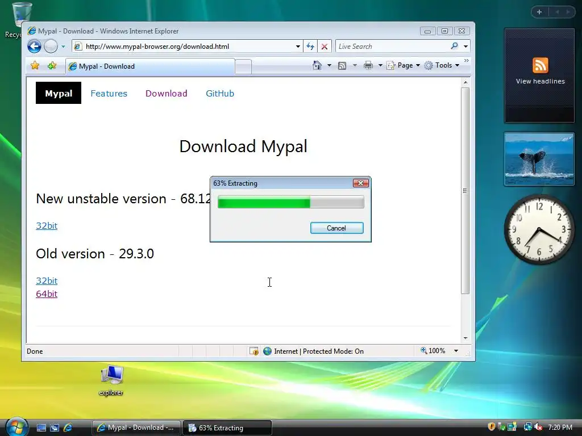Open the Features navigation link
This screenshot has width=582, height=436.
pyautogui.click(x=109, y=94)
